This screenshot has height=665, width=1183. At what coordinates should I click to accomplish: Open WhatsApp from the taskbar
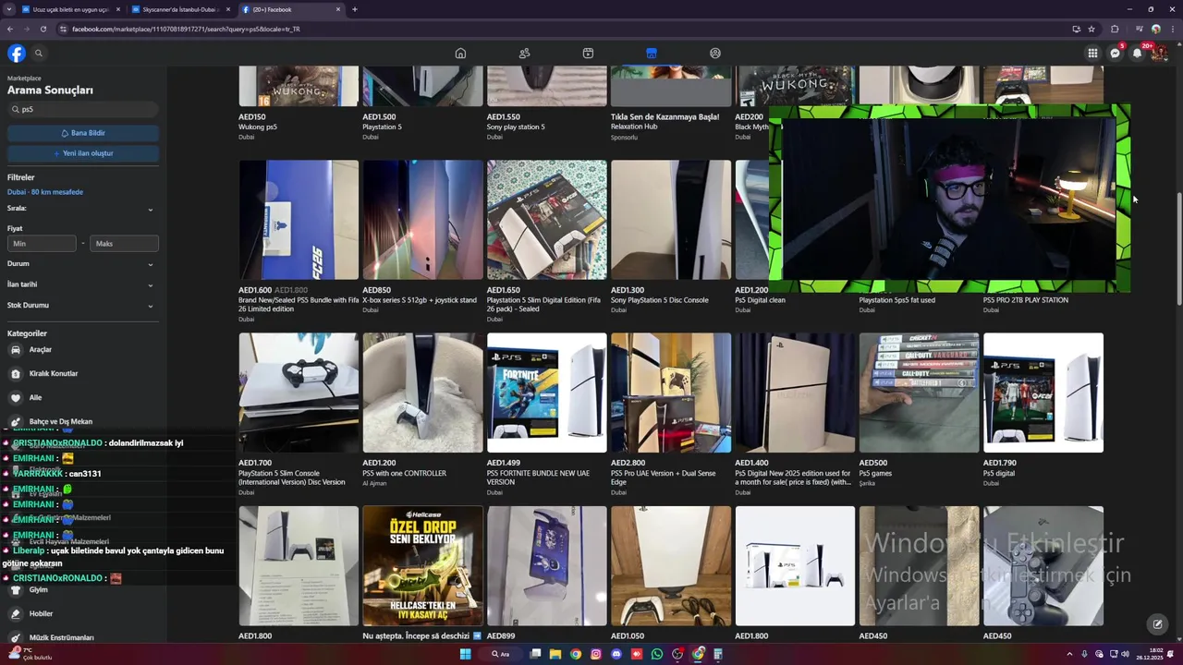(657, 654)
